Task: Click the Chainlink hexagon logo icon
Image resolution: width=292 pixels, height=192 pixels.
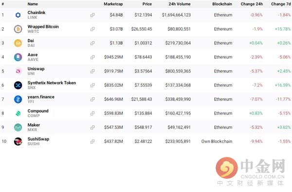Action: (x=18, y=15)
